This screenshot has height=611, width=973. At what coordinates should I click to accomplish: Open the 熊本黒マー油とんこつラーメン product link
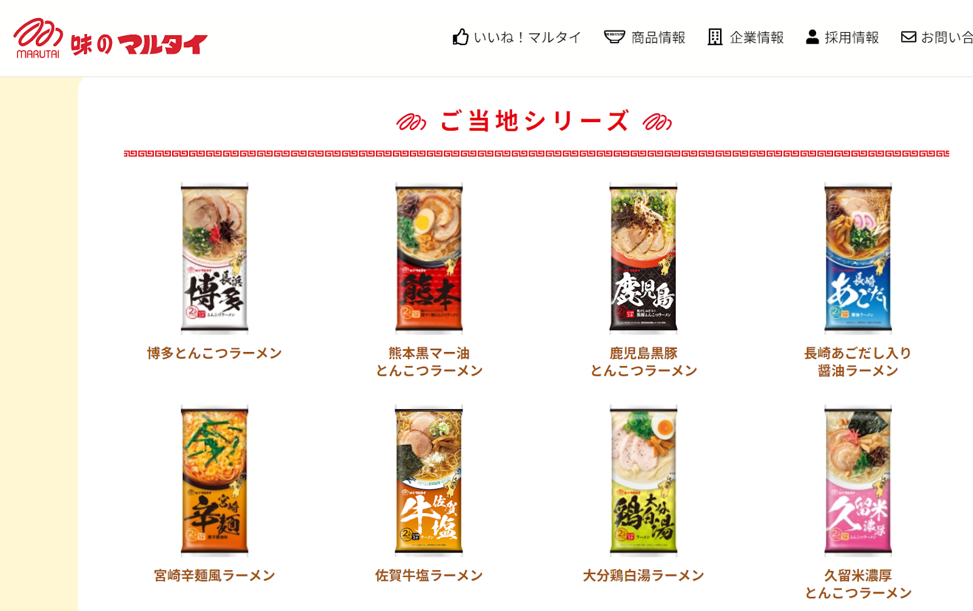(x=429, y=362)
